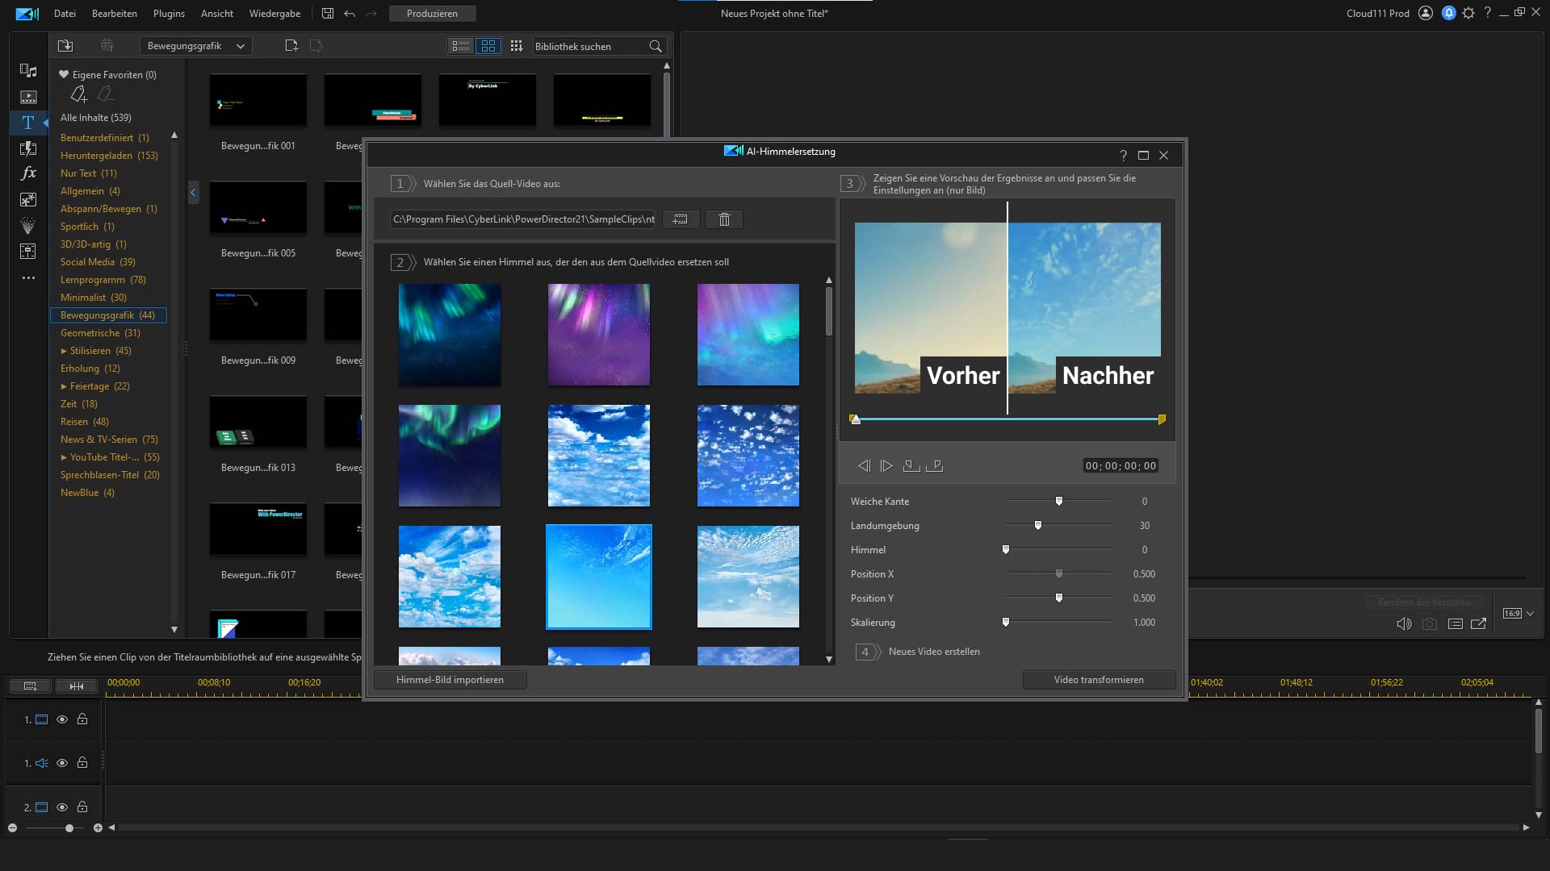
Task: Switch library to list view icon
Action: tap(460, 46)
